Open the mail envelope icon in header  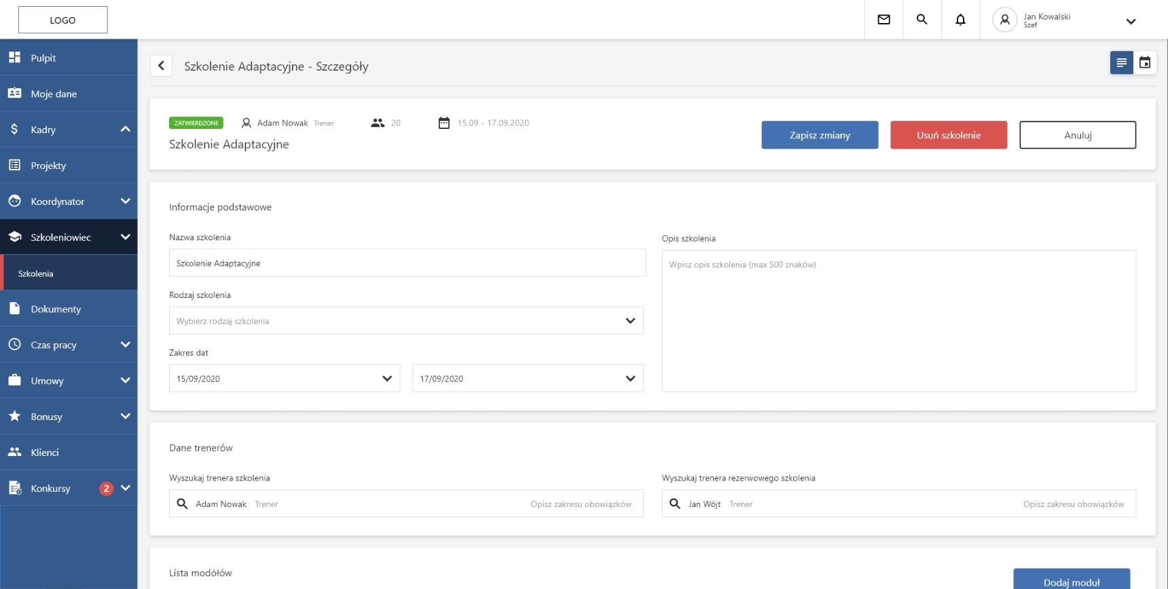[883, 20]
